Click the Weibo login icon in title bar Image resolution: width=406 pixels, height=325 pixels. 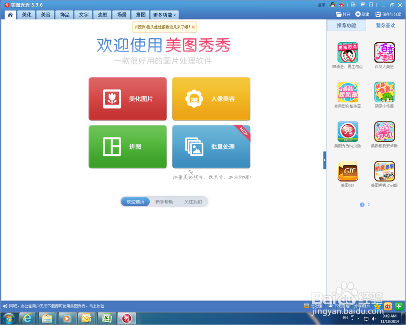341,4
